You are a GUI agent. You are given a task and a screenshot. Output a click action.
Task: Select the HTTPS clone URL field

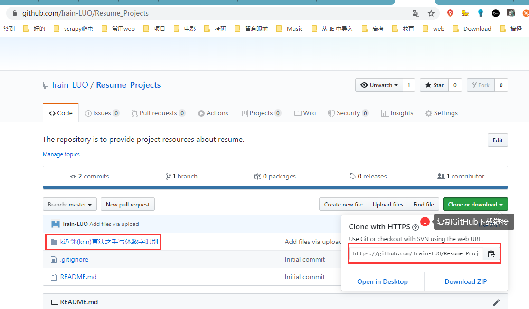tap(416, 253)
